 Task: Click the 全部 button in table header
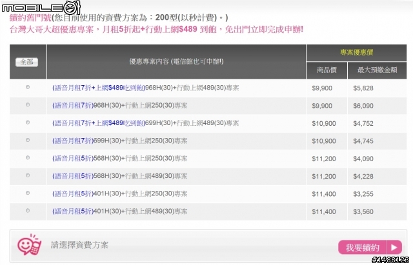tap(26, 62)
